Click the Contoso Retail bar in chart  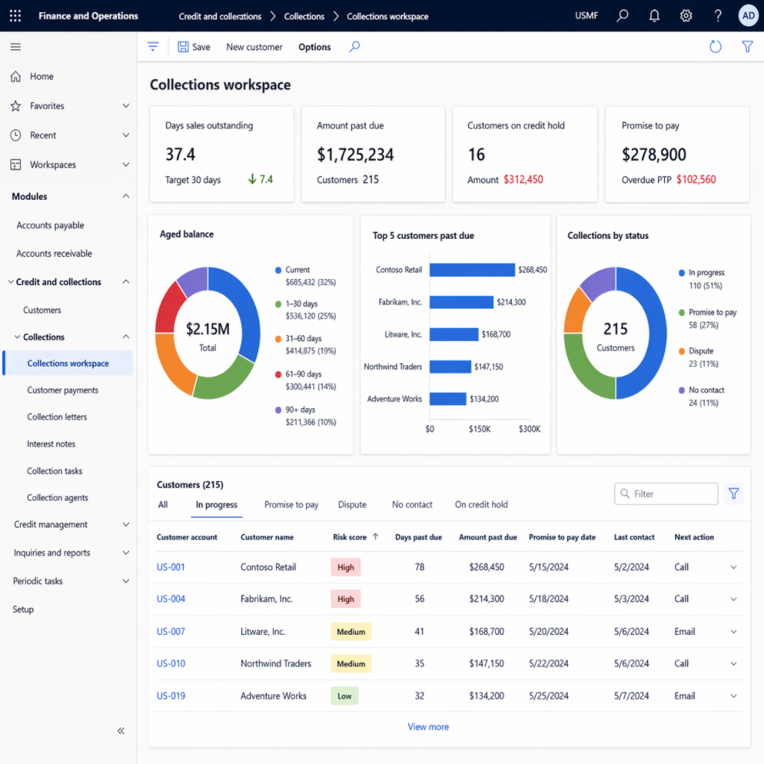pyautogui.click(x=472, y=270)
